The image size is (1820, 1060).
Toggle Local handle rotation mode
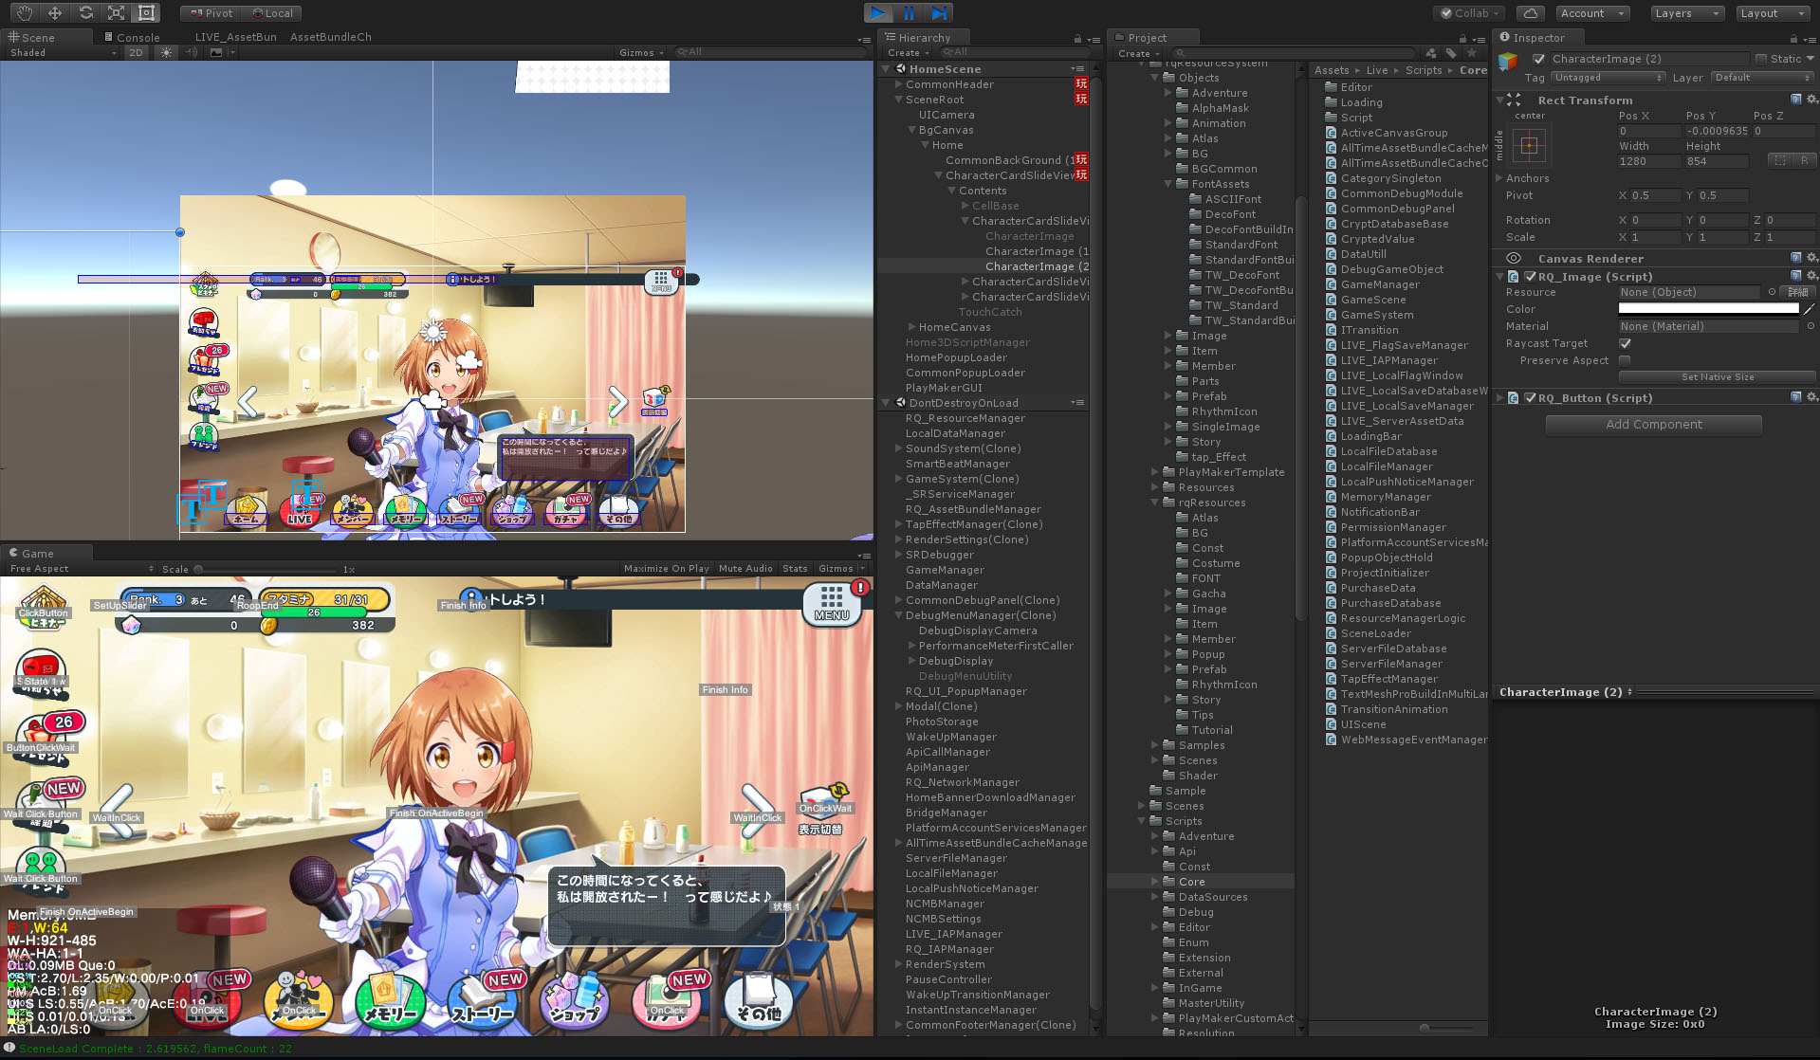coord(272,13)
